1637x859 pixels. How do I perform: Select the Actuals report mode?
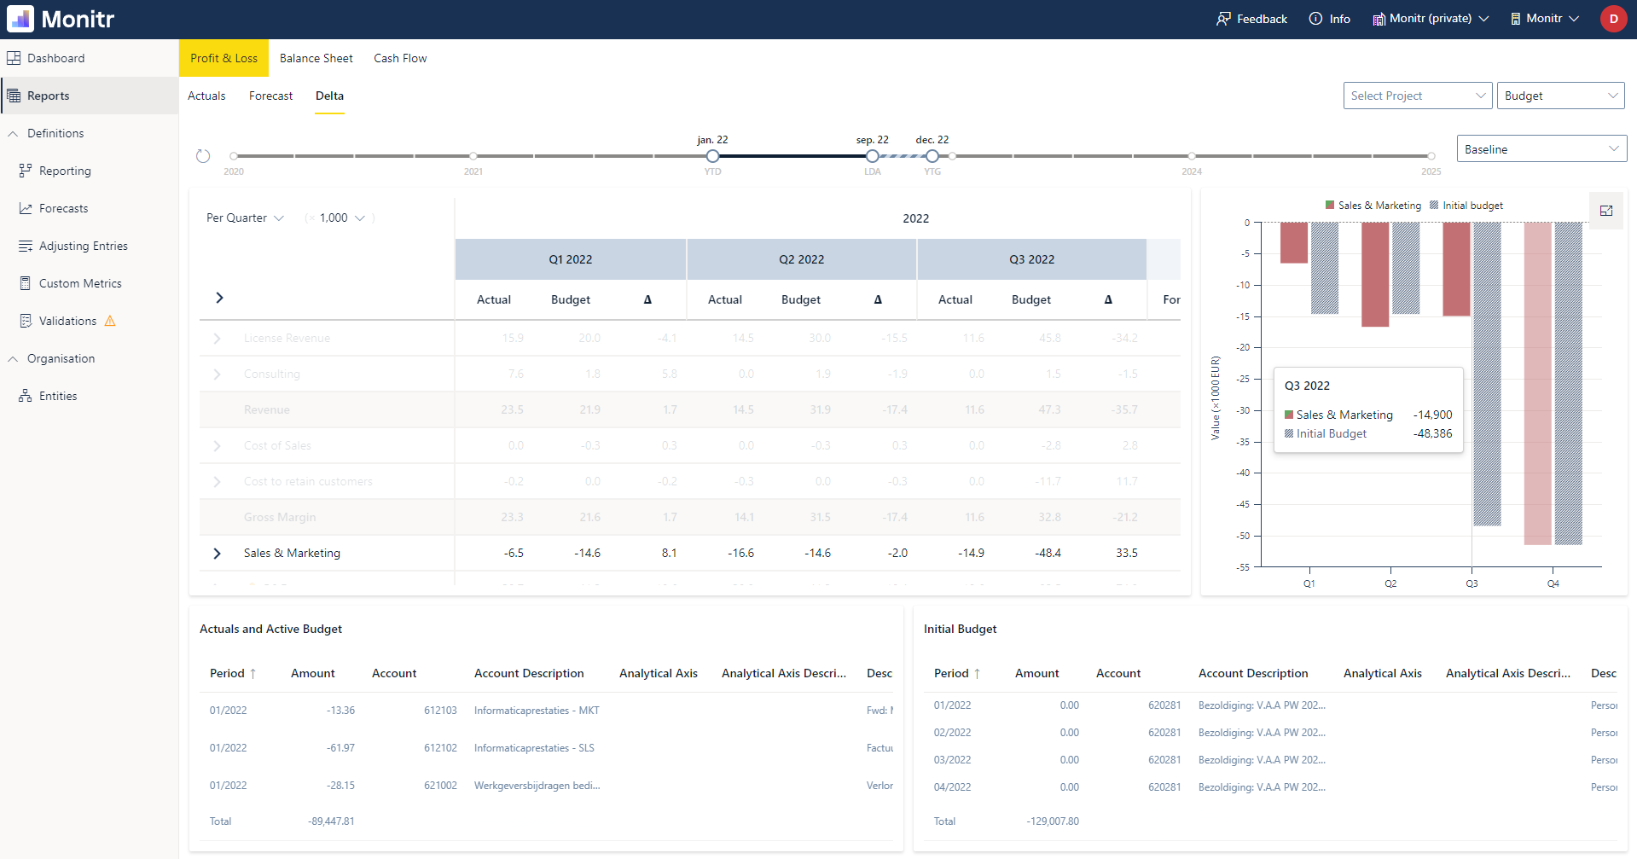click(206, 96)
